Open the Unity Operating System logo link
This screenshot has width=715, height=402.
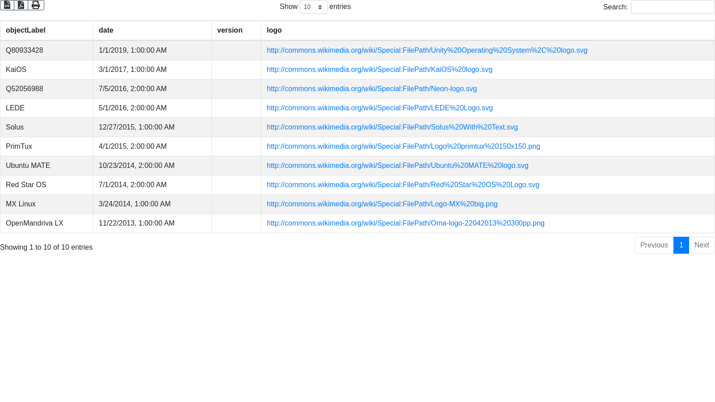point(427,50)
